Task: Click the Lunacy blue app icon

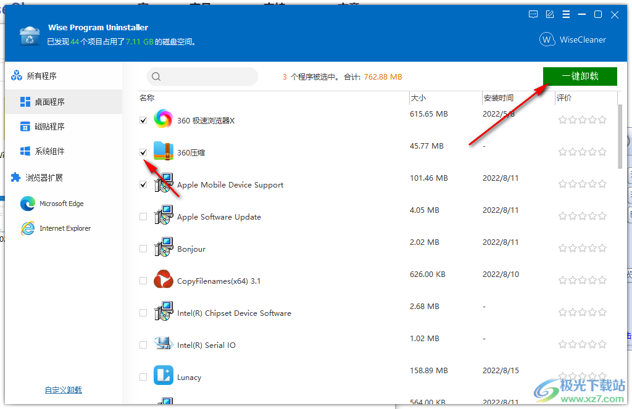Action: coord(163,375)
